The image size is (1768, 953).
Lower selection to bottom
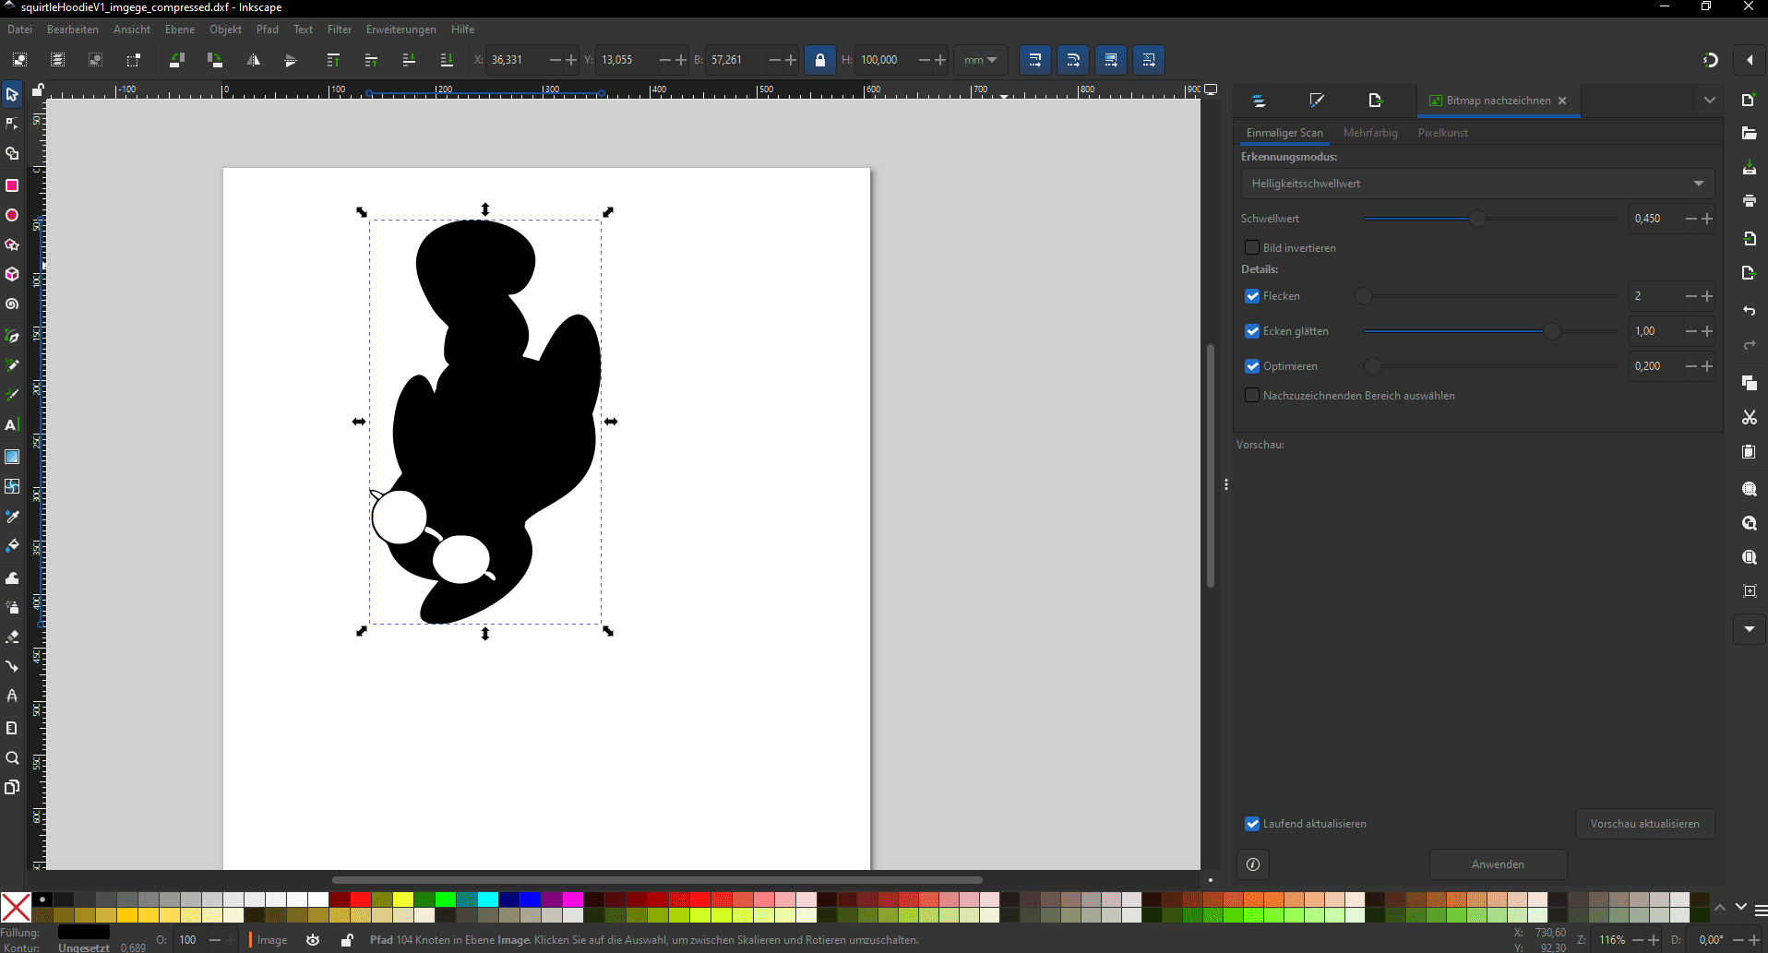447,60
